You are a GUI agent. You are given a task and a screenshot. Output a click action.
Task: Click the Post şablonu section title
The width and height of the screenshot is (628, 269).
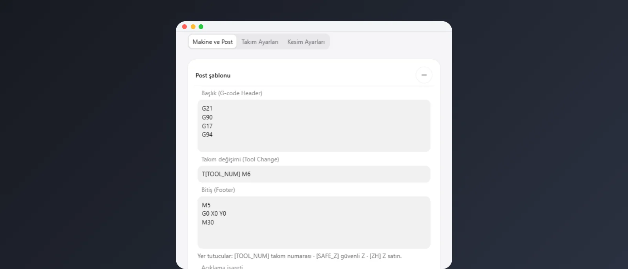click(x=213, y=75)
